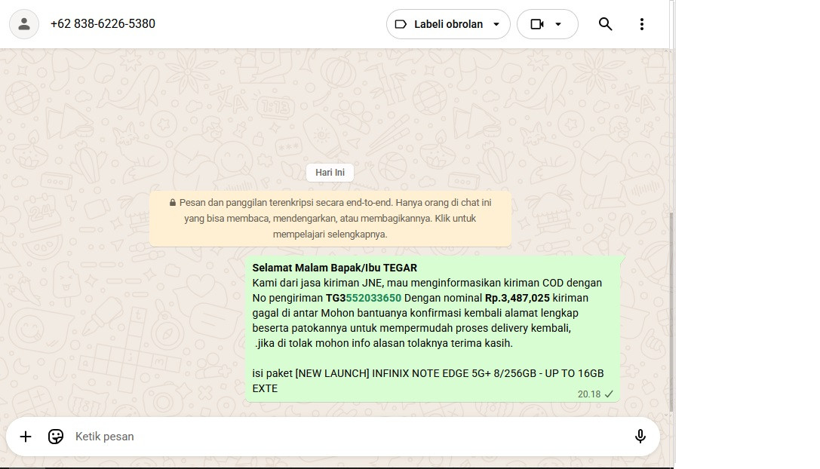Click tracking number 552033650 link
This screenshot has height=469, width=820.
[373, 298]
